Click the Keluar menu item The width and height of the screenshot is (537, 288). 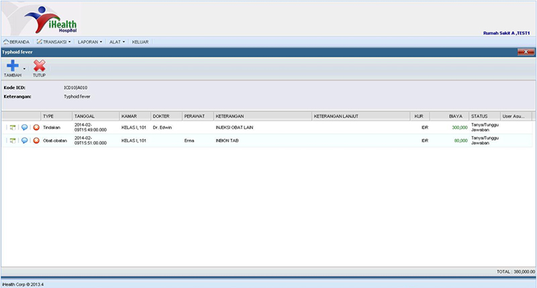(140, 42)
